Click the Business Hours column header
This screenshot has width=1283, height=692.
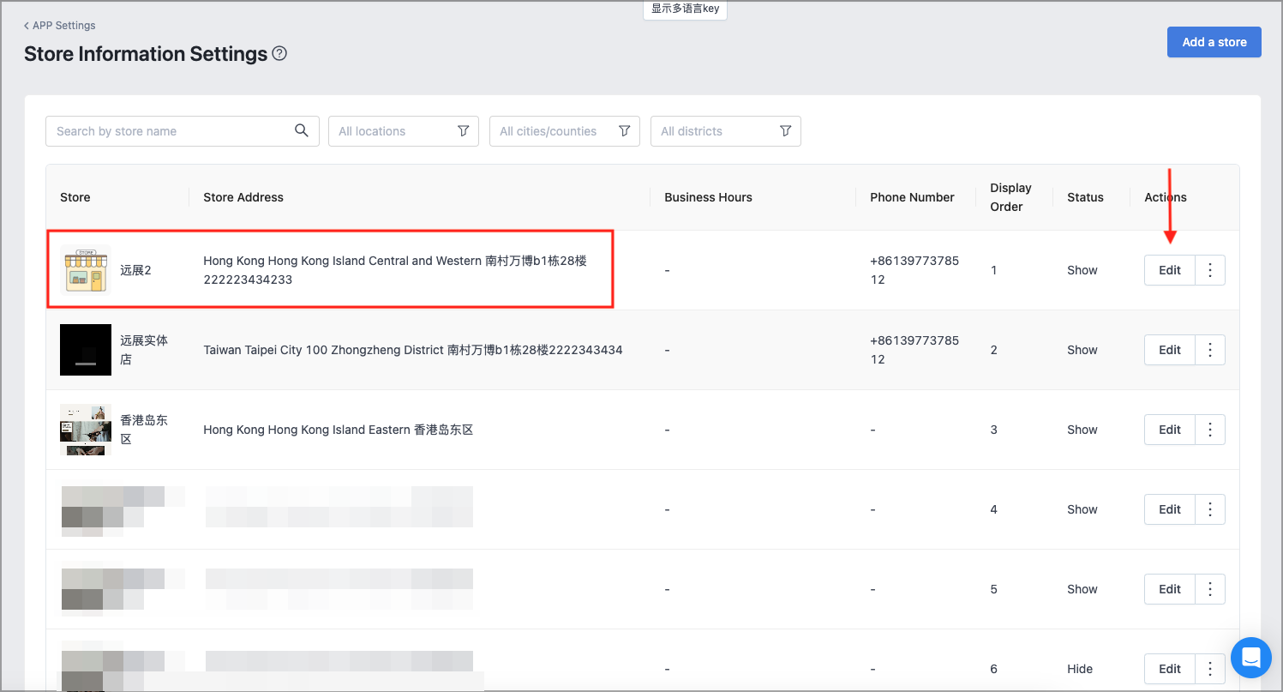(x=708, y=197)
